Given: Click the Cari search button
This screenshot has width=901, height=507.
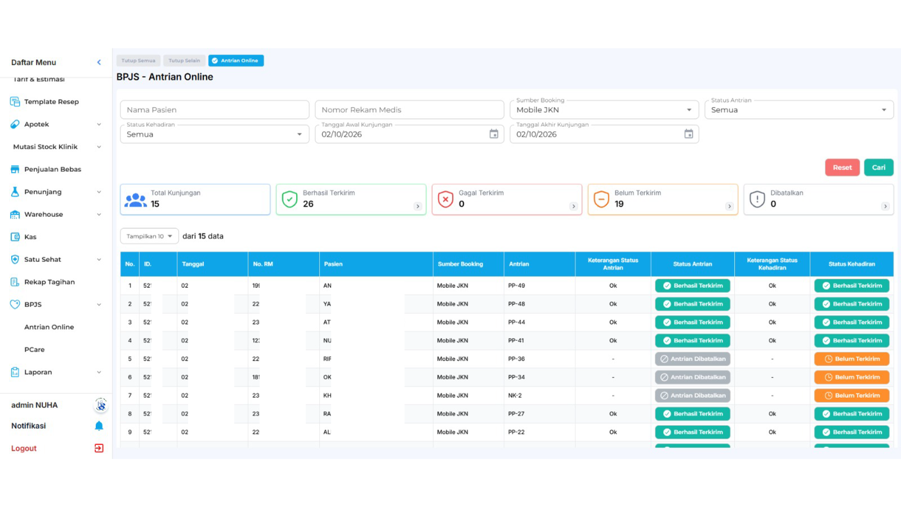Looking at the screenshot, I should point(879,167).
